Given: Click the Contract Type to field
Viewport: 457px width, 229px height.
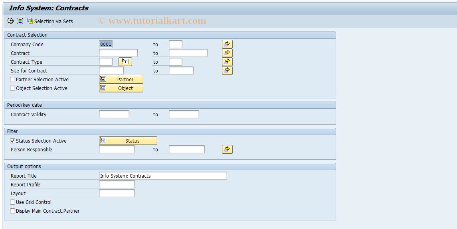Looking at the screenshot, I should point(176,62).
